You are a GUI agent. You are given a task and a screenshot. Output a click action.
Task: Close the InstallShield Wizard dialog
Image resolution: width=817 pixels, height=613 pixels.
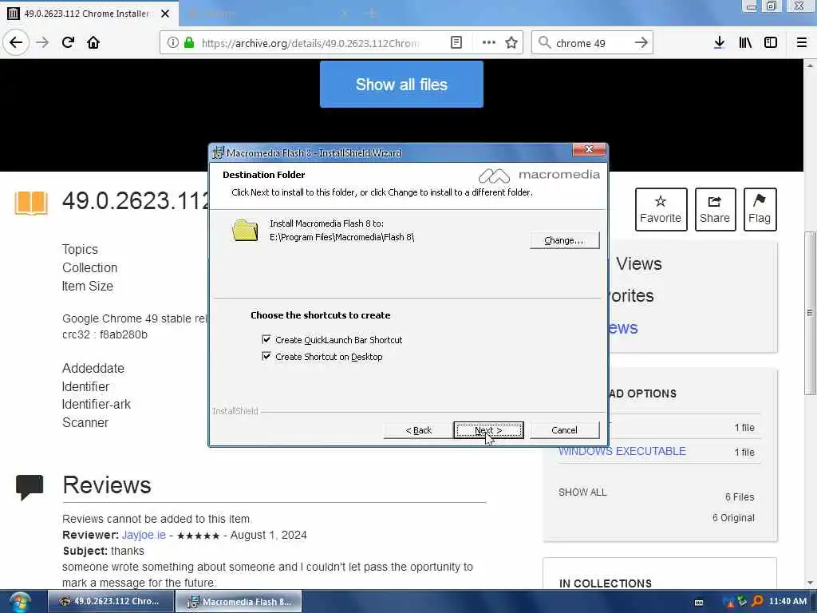(x=589, y=149)
